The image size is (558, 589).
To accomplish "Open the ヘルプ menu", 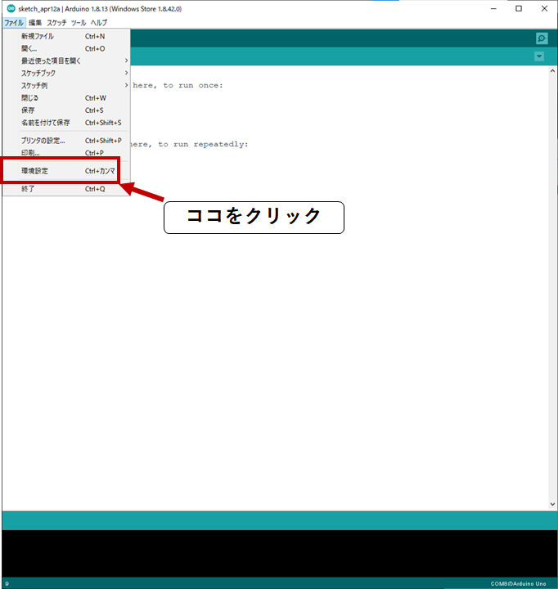I will (99, 23).
